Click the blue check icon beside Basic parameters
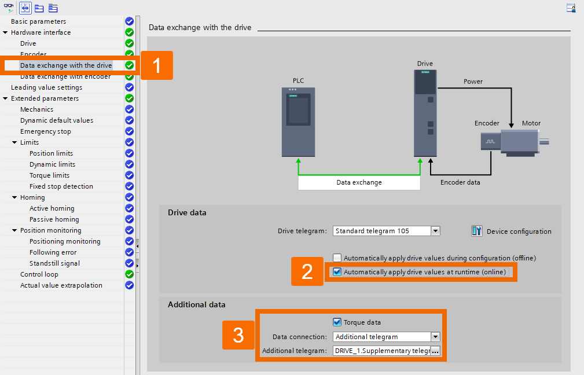This screenshot has height=375, width=584. 128,21
